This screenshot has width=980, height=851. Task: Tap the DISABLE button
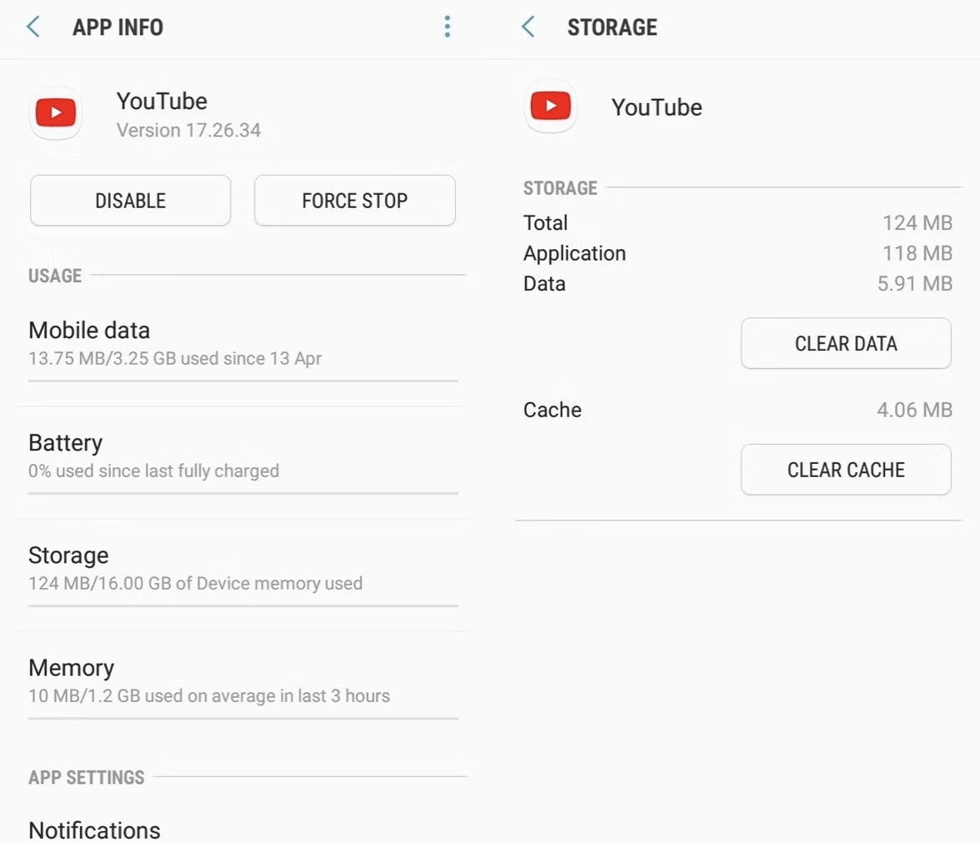130,201
